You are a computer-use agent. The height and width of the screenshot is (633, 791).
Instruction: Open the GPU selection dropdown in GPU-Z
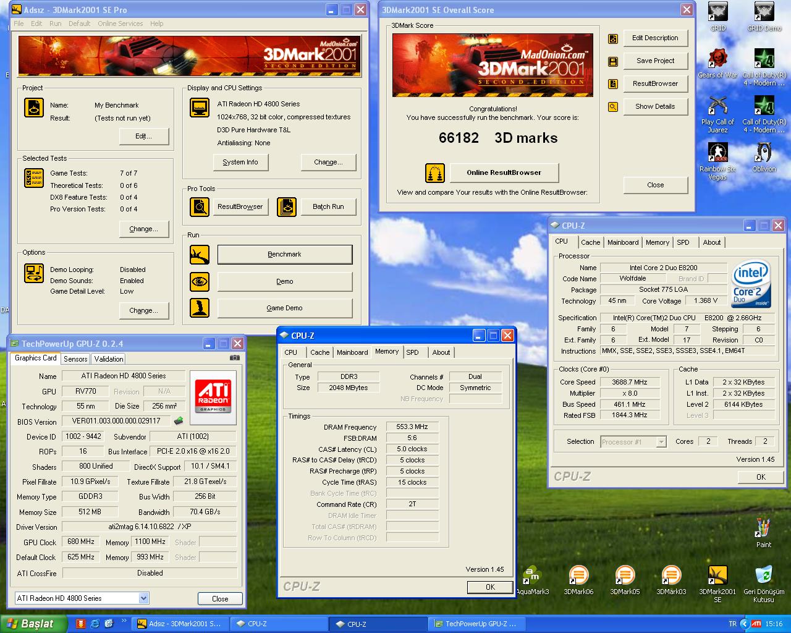(x=143, y=598)
